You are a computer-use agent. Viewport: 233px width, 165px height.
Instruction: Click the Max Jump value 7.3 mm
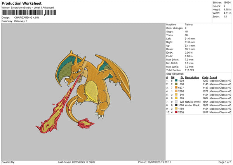tap(189, 67)
